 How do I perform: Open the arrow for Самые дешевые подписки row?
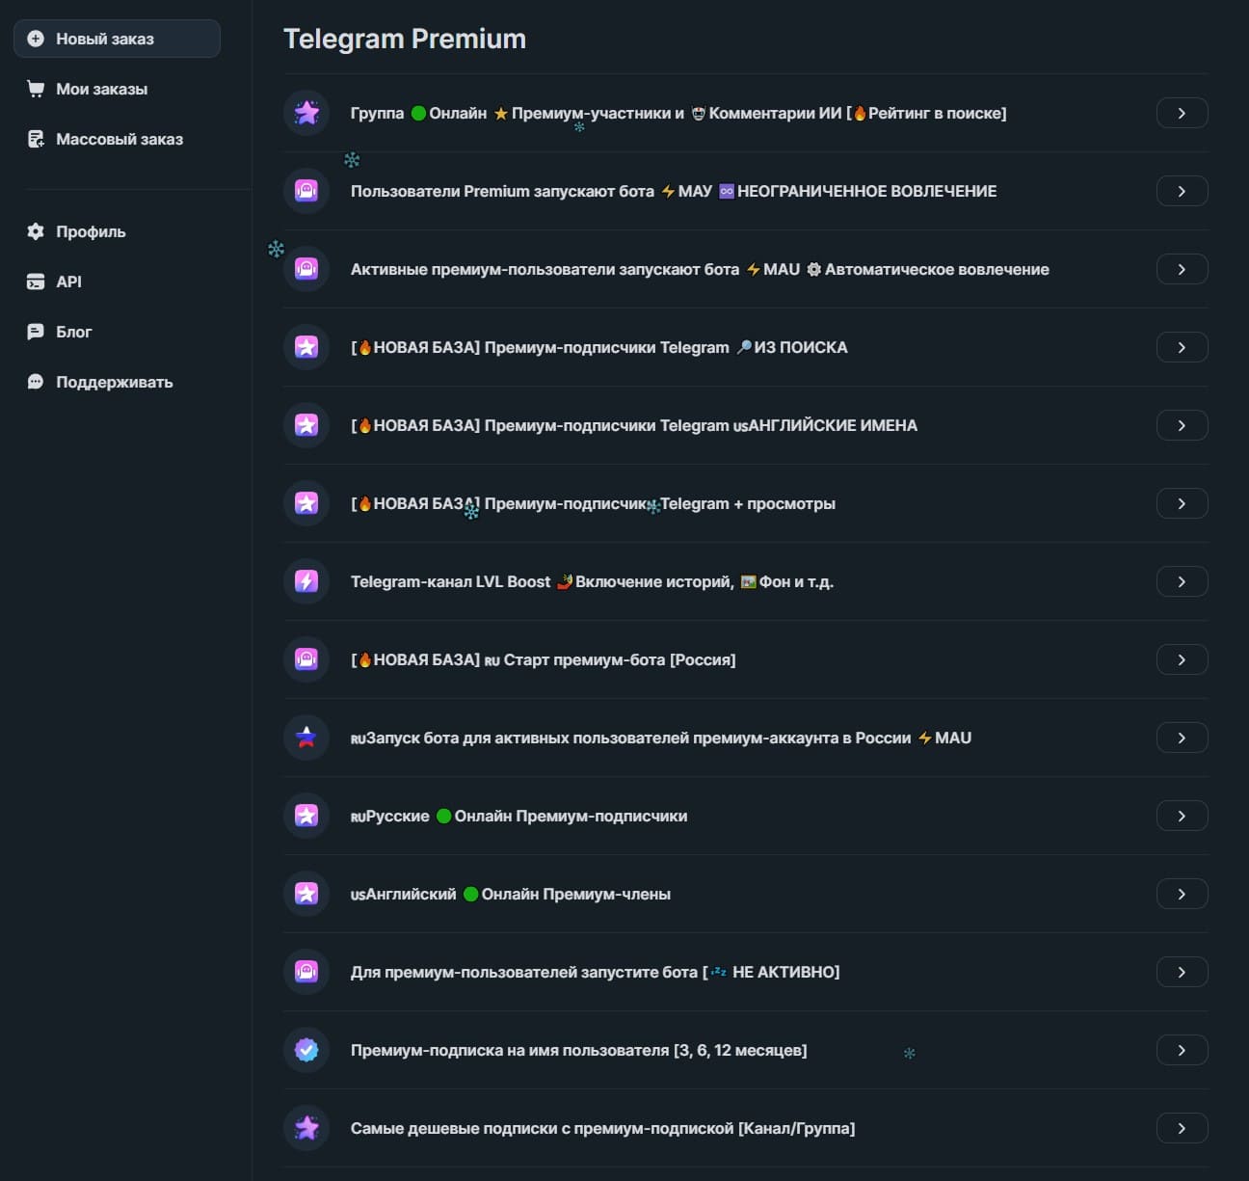(1182, 1128)
